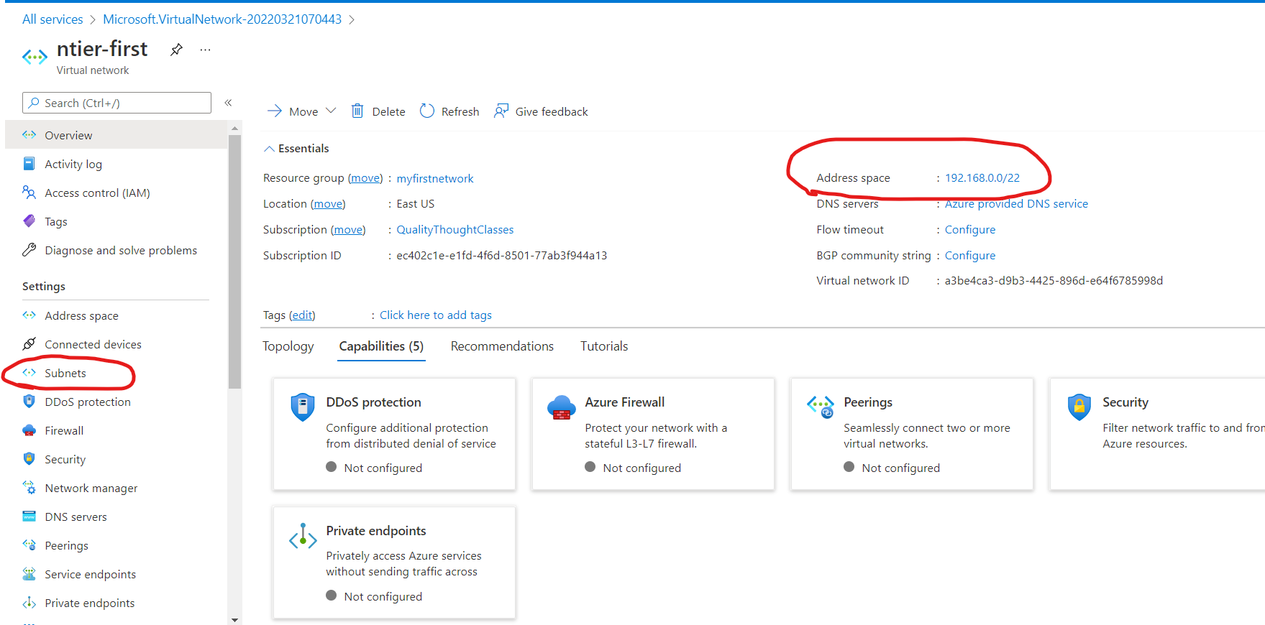
Task: Click the Refresh circular arrow icon
Action: click(427, 111)
